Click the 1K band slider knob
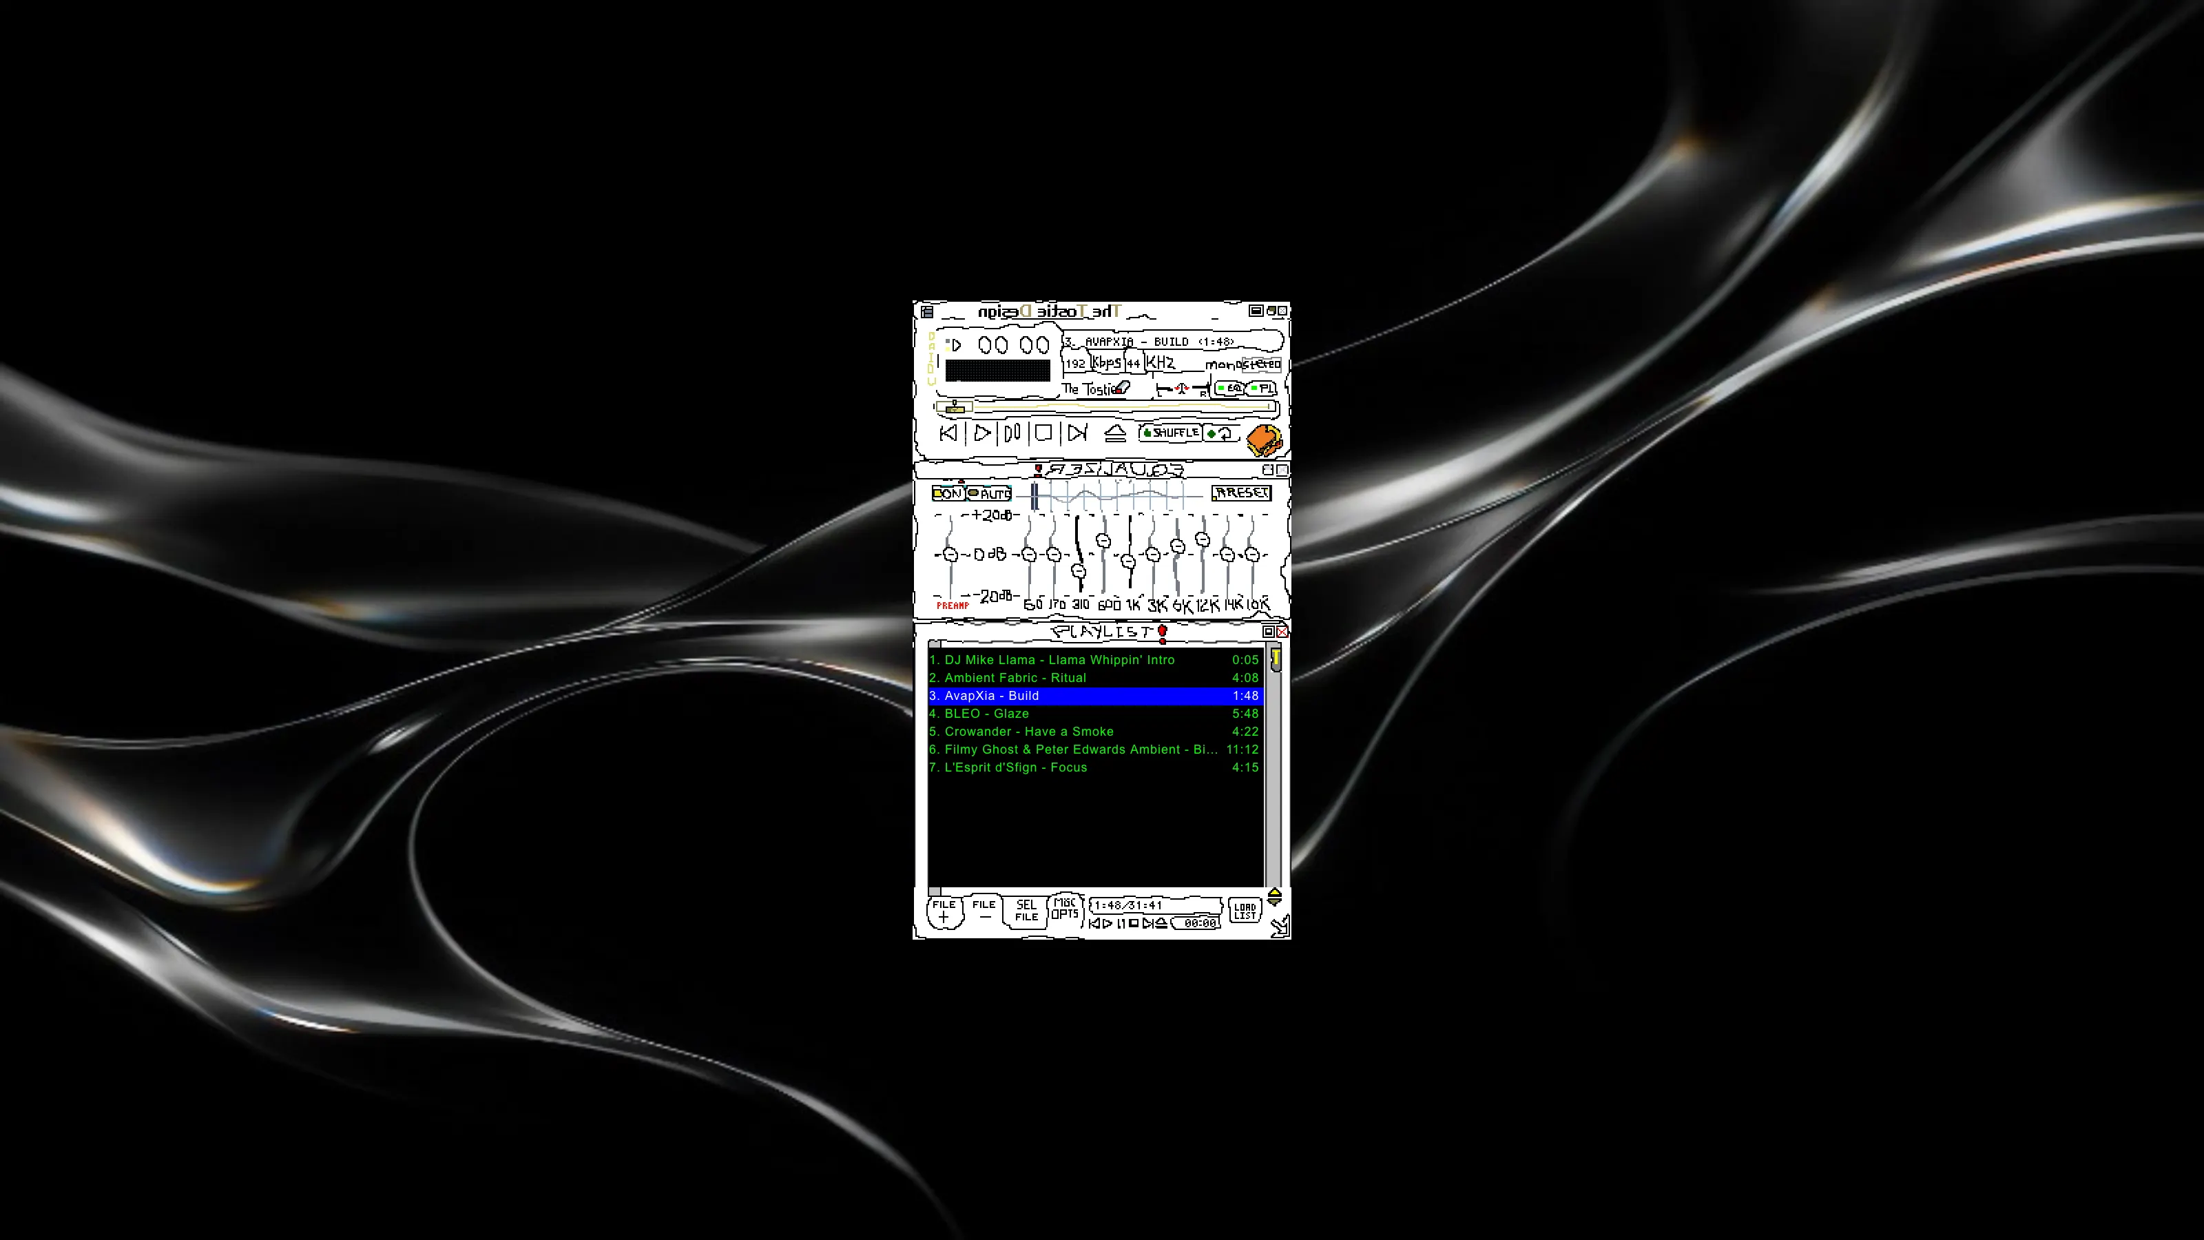Image resolution: width=2204 pixels, height=1240 pixels. 1127,562
